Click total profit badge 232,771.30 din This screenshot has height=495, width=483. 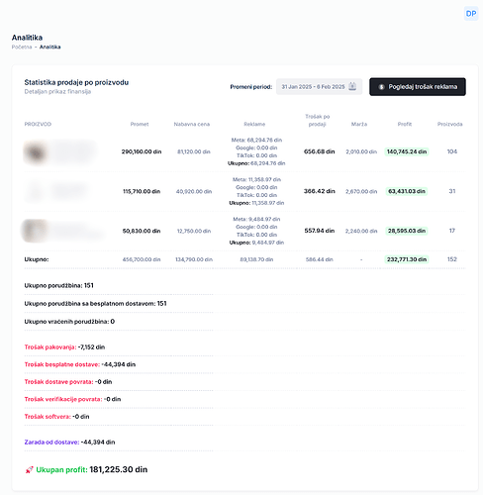tap(407, 259)
